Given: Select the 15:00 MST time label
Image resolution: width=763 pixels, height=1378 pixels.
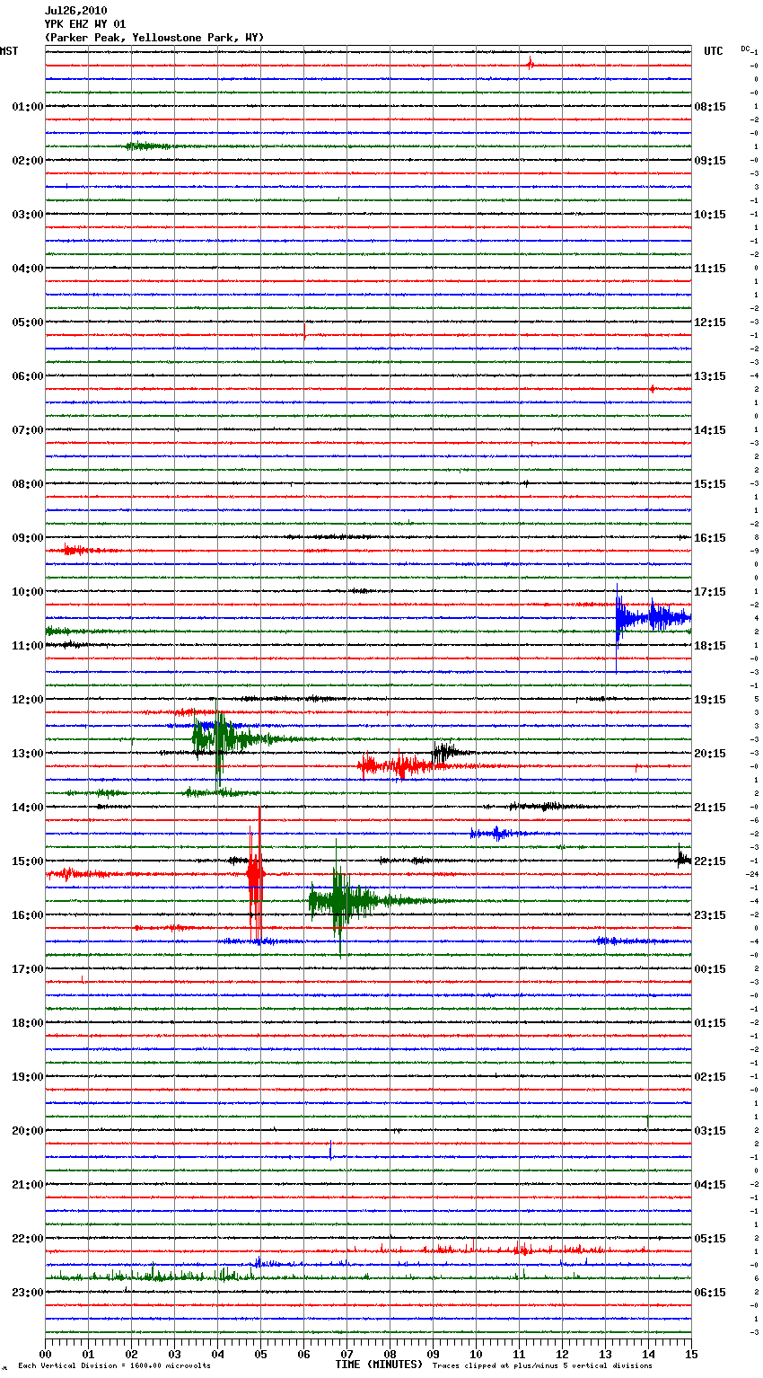Looking at the screenshot, I should [27, 861].
